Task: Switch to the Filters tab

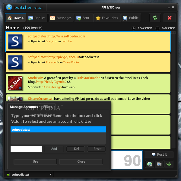Action: tap(48, 106)
